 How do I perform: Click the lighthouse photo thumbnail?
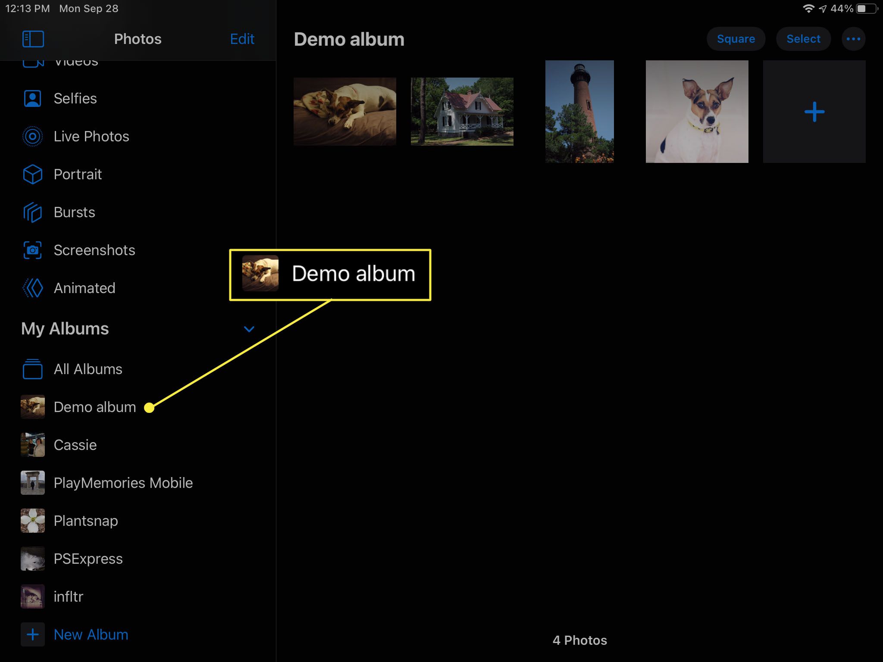579,111
